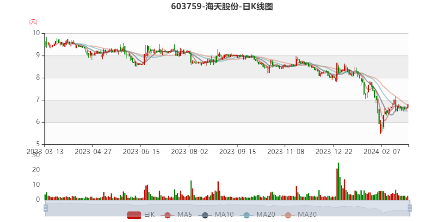Click the price axis label 6
The image size is (444, 222).
point(38,122)
